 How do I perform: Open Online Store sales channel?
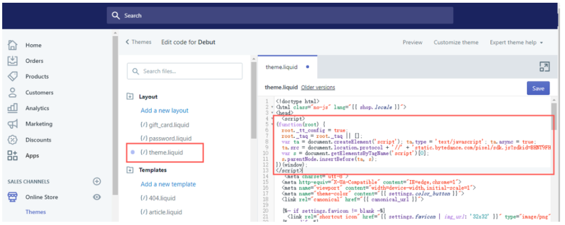click(x=41, y=197)
